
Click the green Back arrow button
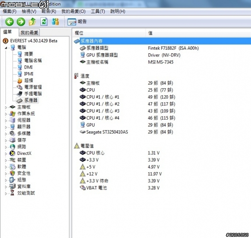tap(9, 22)
